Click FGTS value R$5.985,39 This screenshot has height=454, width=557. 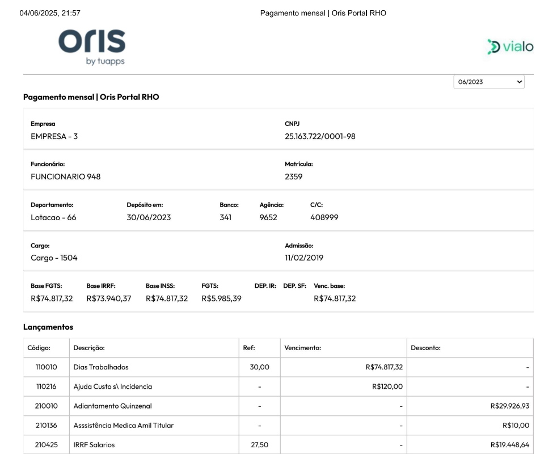click(221, 299)
